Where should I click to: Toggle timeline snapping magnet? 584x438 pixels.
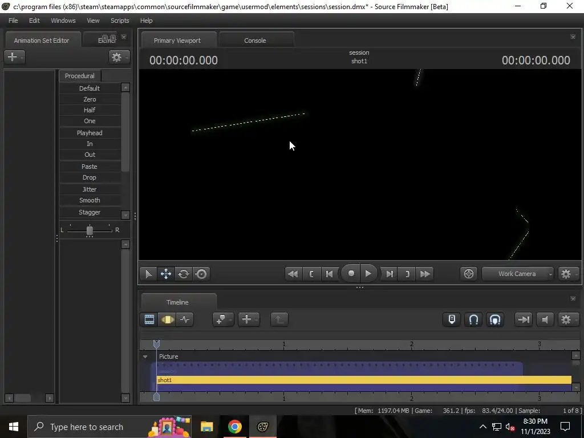473,319
